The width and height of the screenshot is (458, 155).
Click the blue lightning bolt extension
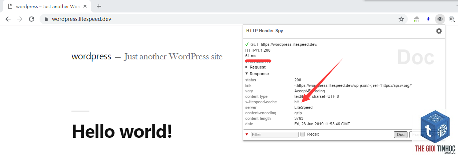pyautogui.click(x=428, y=19)
